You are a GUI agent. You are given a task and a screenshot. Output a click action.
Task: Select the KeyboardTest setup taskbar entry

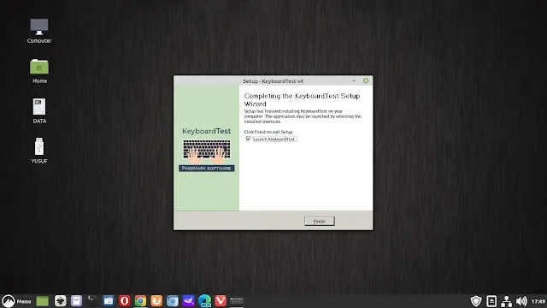click(x=237, y=300)
